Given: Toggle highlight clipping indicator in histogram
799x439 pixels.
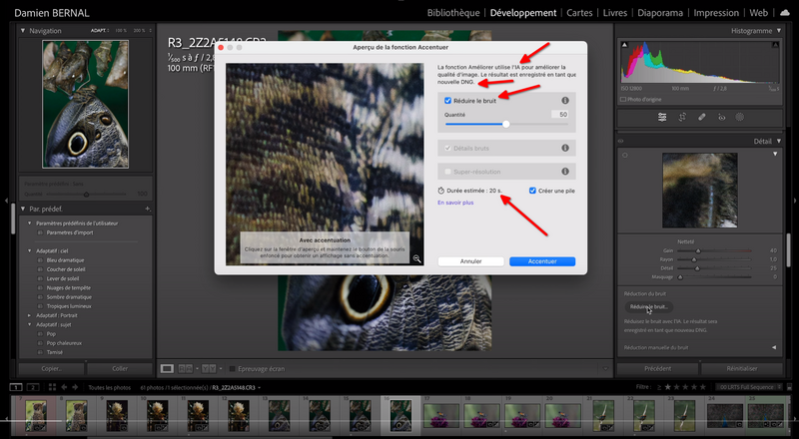Looking at the screenshot, I should click(x=776, y=45).
